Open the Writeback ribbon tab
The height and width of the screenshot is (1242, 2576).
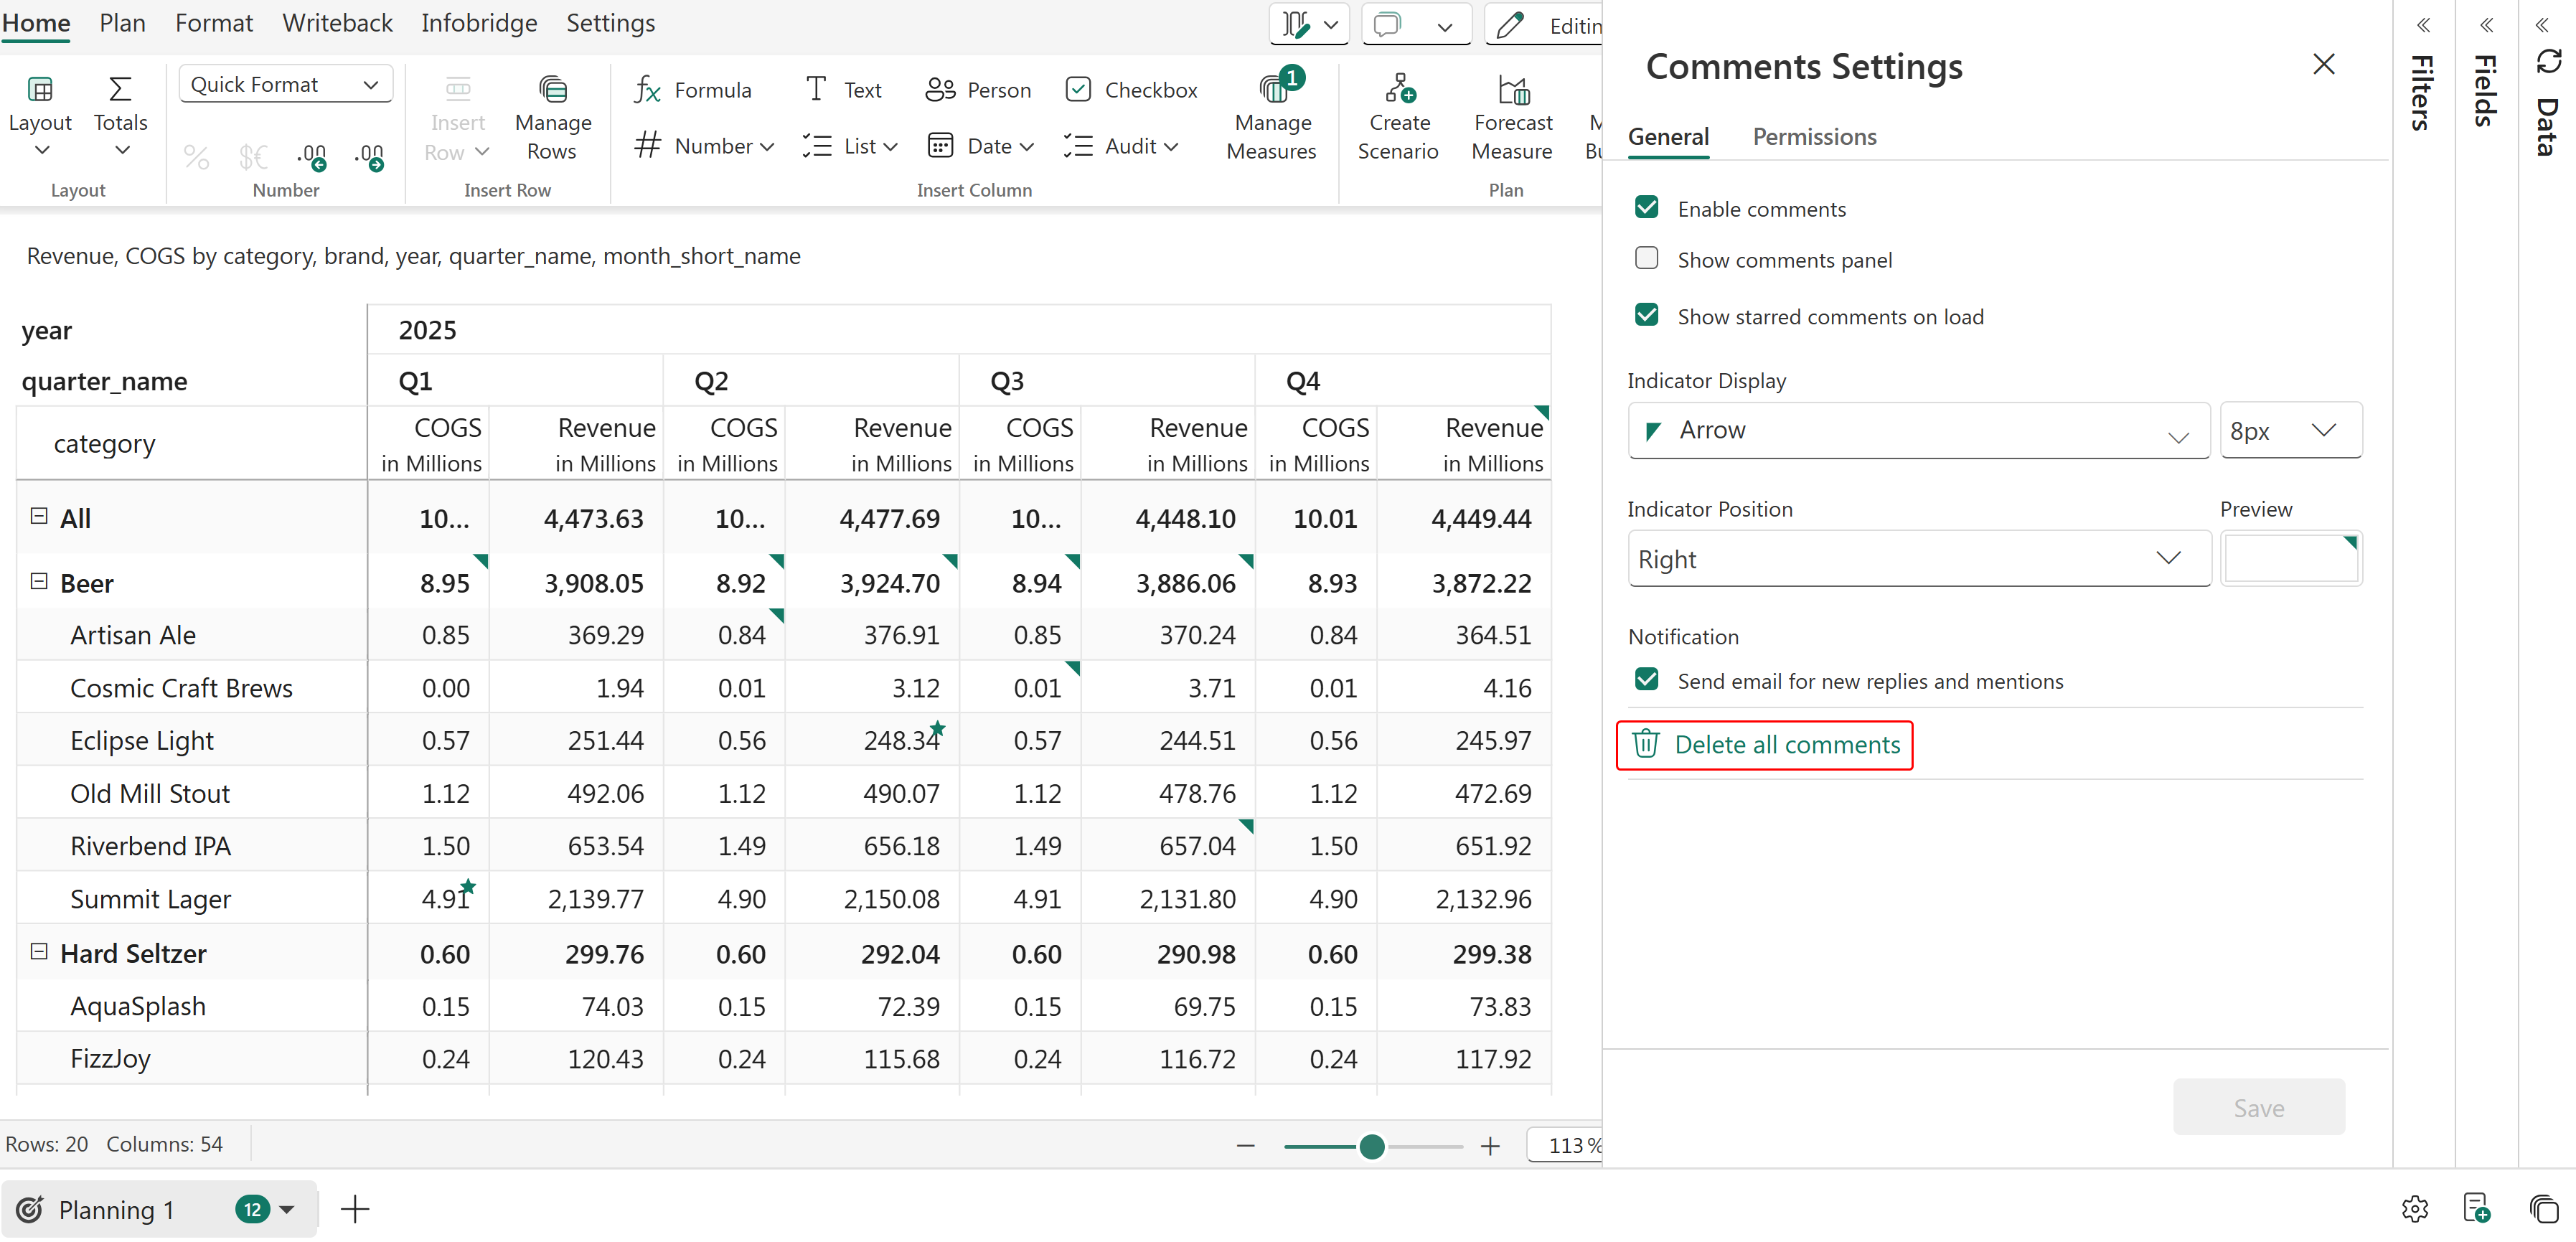337,23
